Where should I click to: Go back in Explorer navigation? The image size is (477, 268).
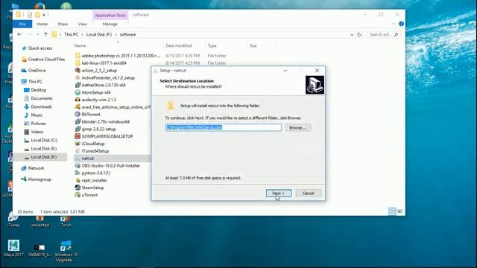(19, 35)
